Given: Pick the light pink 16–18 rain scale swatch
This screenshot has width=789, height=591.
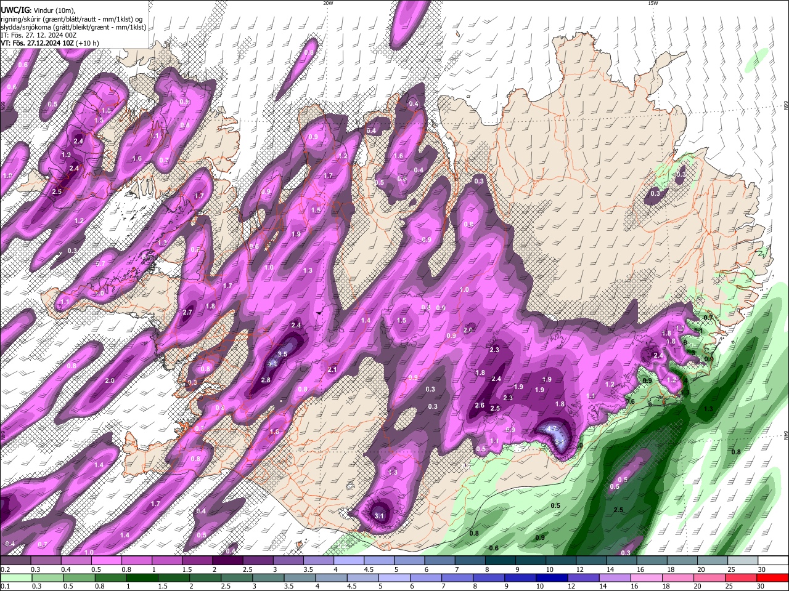Looking at the screenshot, I should click(647, 578).
